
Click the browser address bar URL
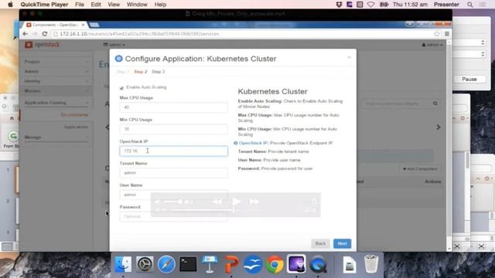tap(139, 34)
